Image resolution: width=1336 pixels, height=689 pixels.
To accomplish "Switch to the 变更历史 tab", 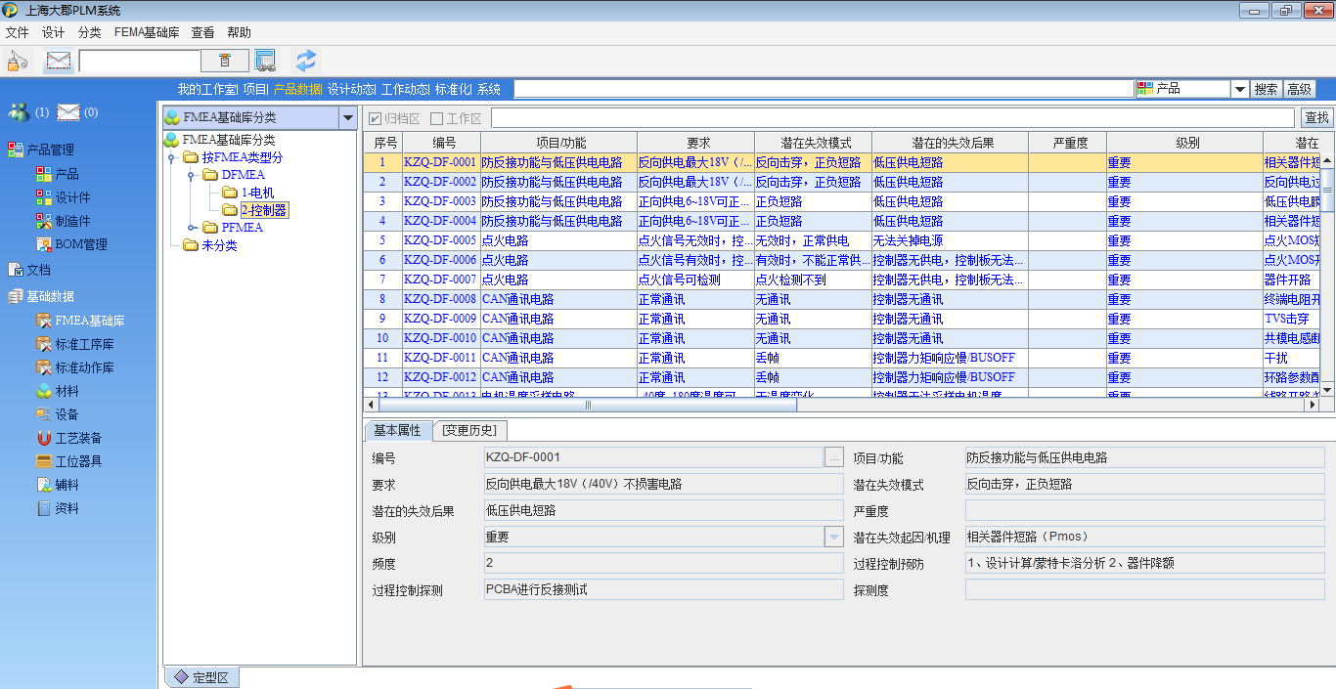I will pyautogui.click(x=469, y=430).
